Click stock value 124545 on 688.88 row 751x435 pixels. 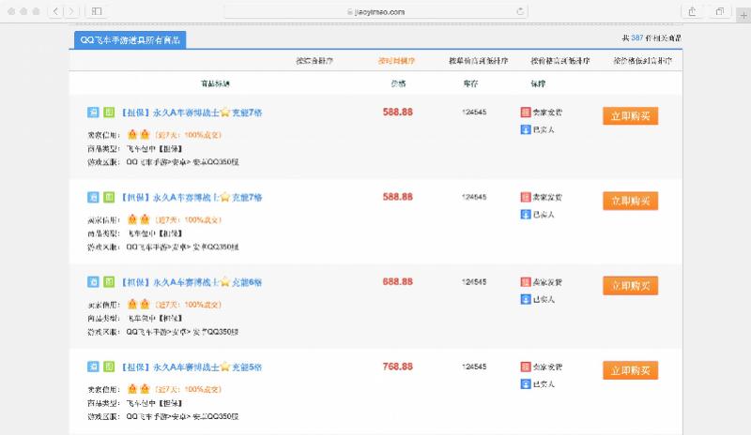pos(474,282)
